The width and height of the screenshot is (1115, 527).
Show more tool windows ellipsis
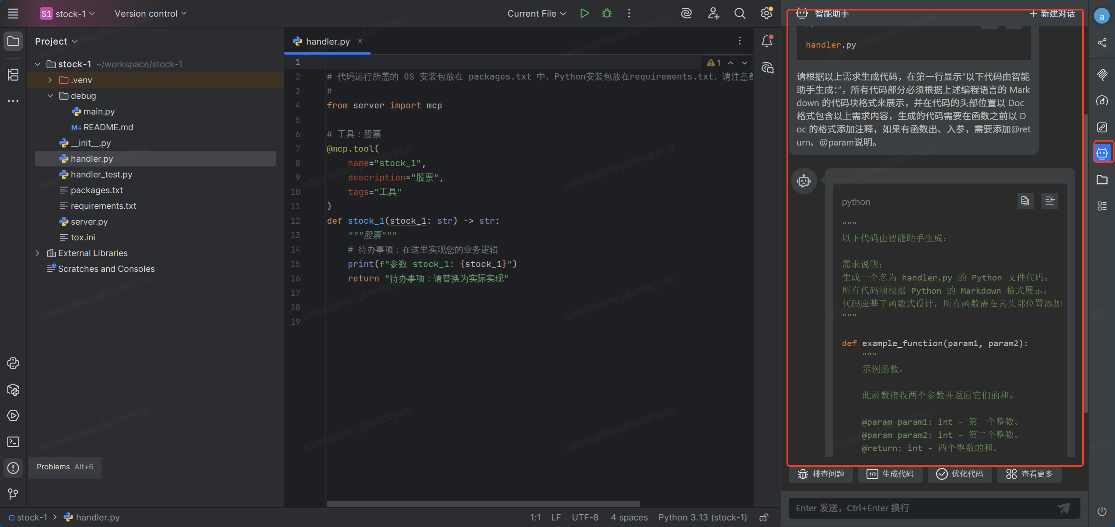click(x=13, y=101)
